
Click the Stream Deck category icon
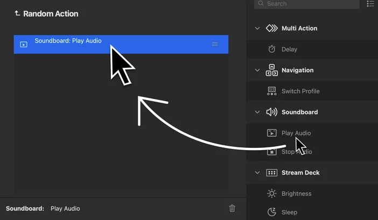pyautogui.click(x=272, y=173)
